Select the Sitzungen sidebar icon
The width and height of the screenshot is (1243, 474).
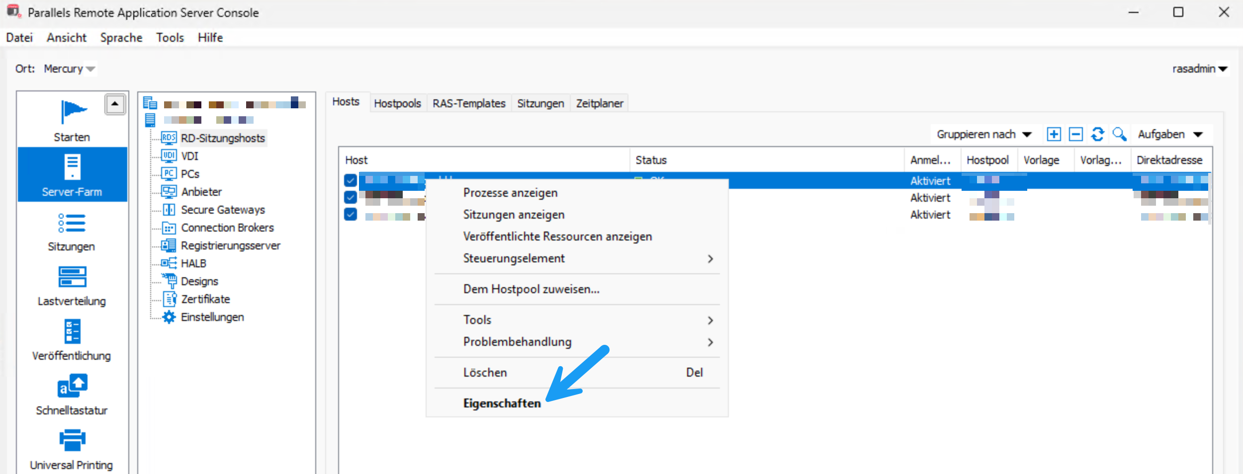click(x=72, y=224)
